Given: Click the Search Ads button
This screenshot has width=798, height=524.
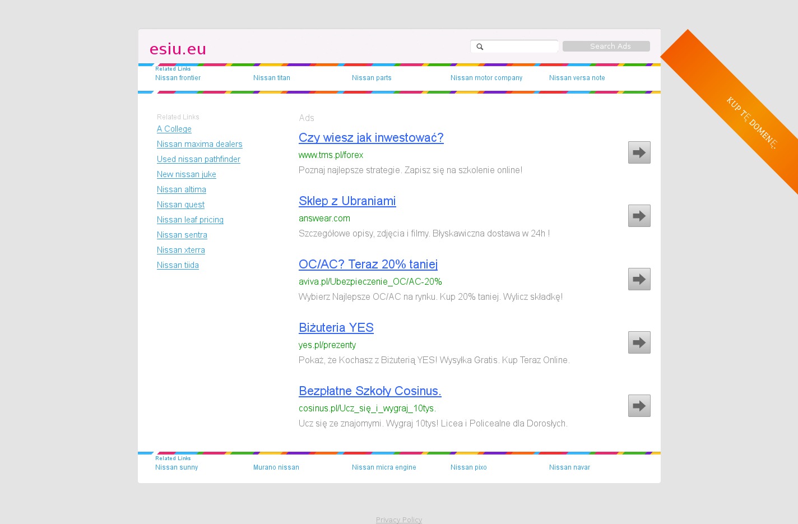Looking at the screenshot, I should (606, 47).
